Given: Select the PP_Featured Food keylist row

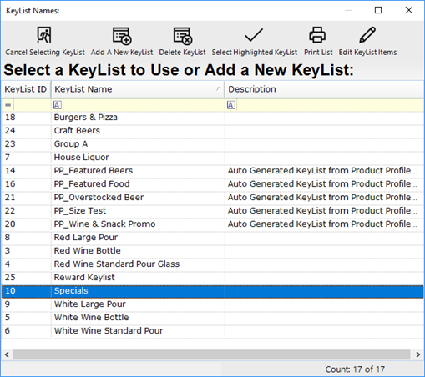Looking at the screenshot, I should pos(213,184).
